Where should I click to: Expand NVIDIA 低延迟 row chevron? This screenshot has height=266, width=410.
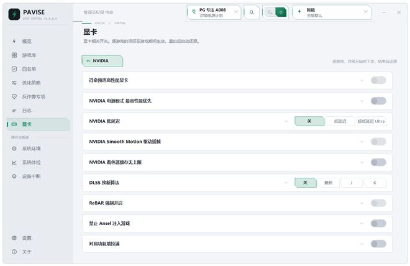286,121
